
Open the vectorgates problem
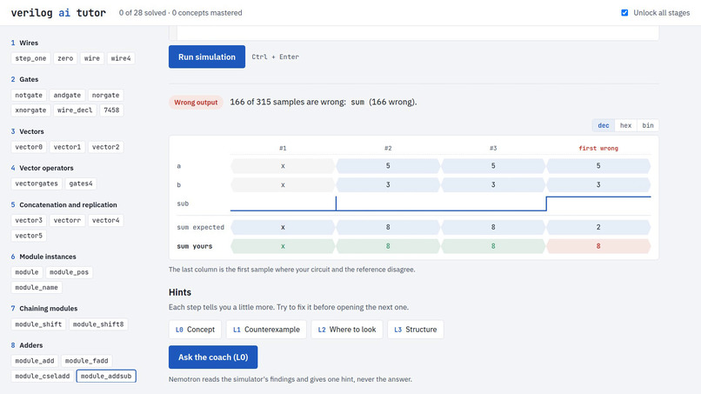(x=37, y=184)
